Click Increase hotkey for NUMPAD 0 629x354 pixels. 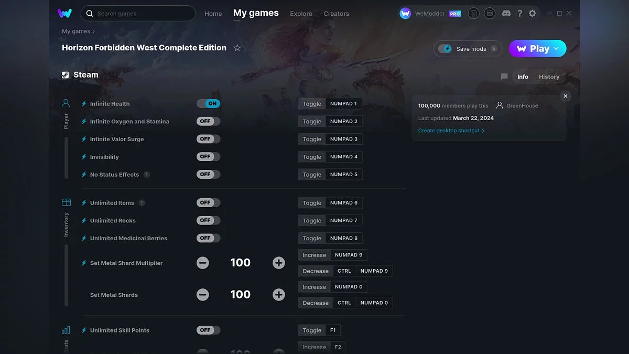coord(314,287)
